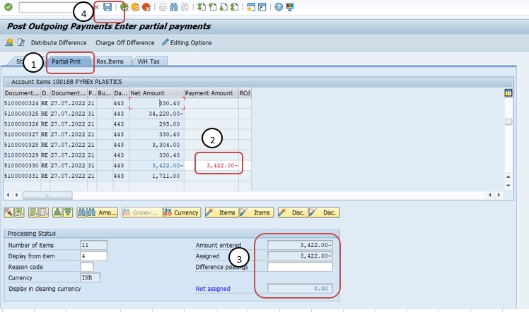Click net amount 34,220.00- cell
Image resolution: width=529 pixels, height=312 pixels.
pyautogui.click(x=157, y=114)
